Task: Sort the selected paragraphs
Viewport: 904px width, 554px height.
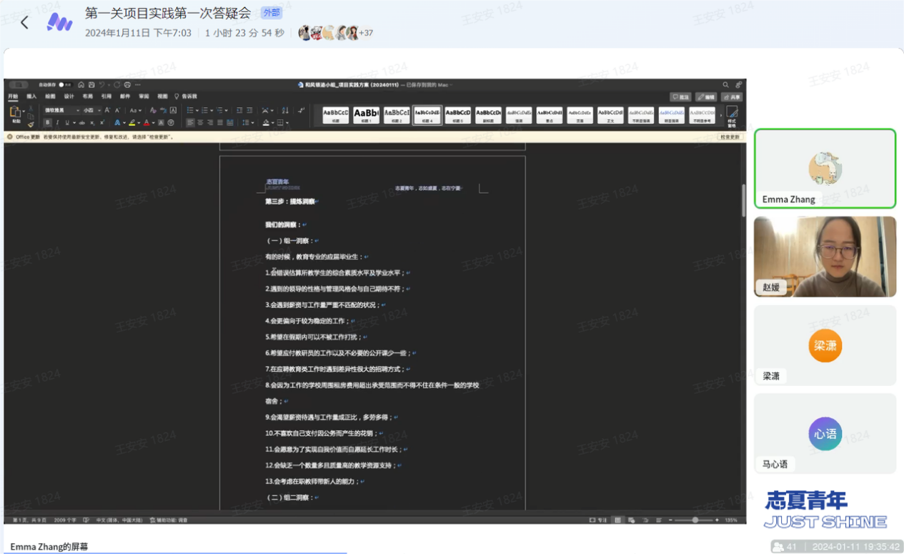Action: 285,110
